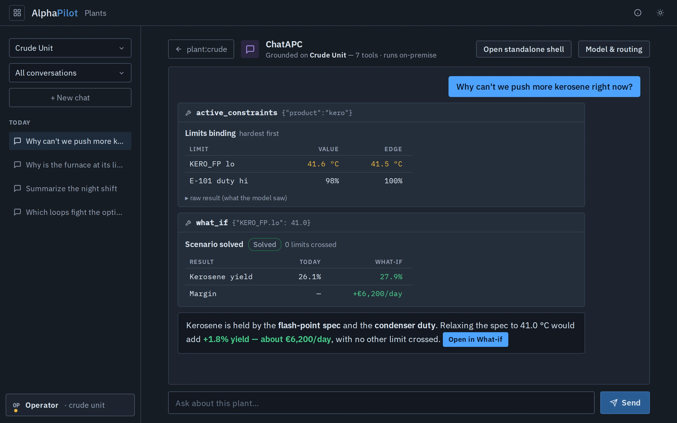This screenshot has height=423, width=677.
Task: Open 'Which loops fight the opti...' chat
Action: [x=70, y=212]
